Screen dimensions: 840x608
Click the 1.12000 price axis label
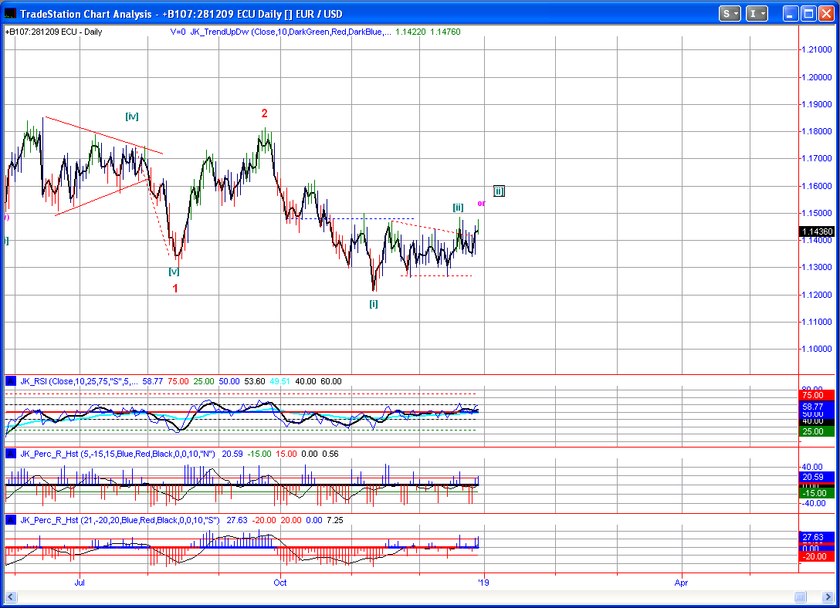816,295
